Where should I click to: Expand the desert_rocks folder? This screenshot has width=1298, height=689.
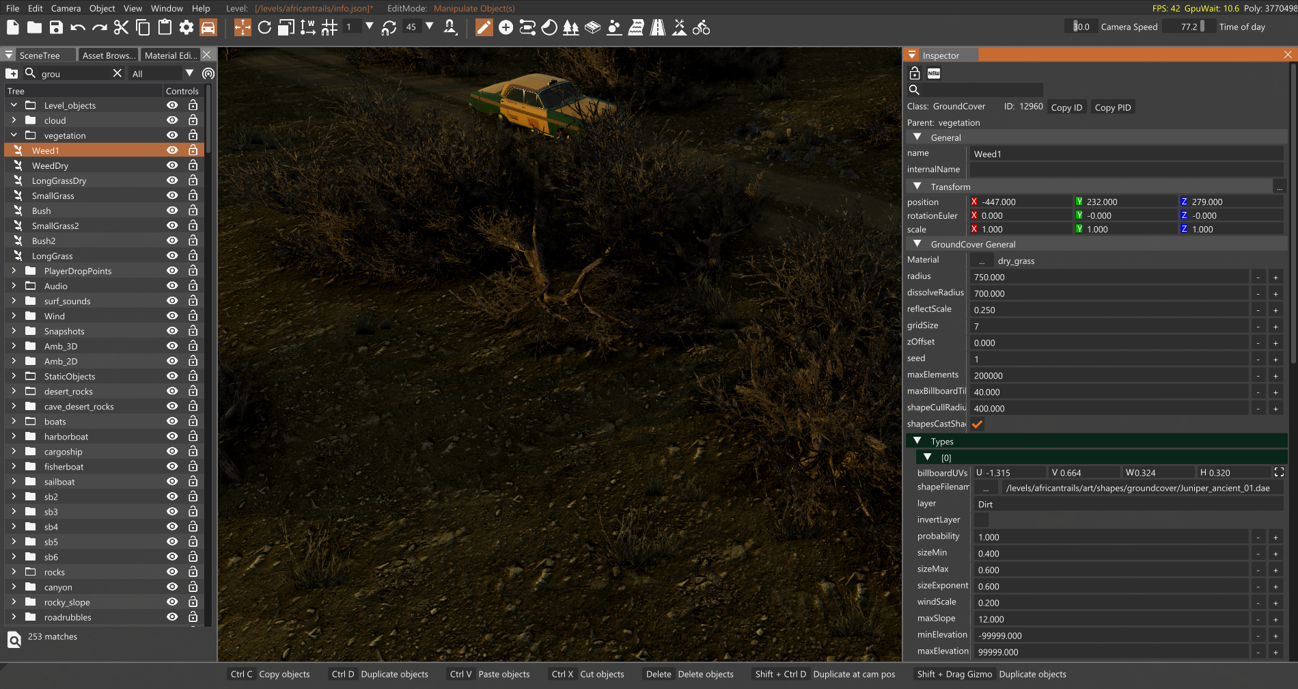[x=14, y=391]
